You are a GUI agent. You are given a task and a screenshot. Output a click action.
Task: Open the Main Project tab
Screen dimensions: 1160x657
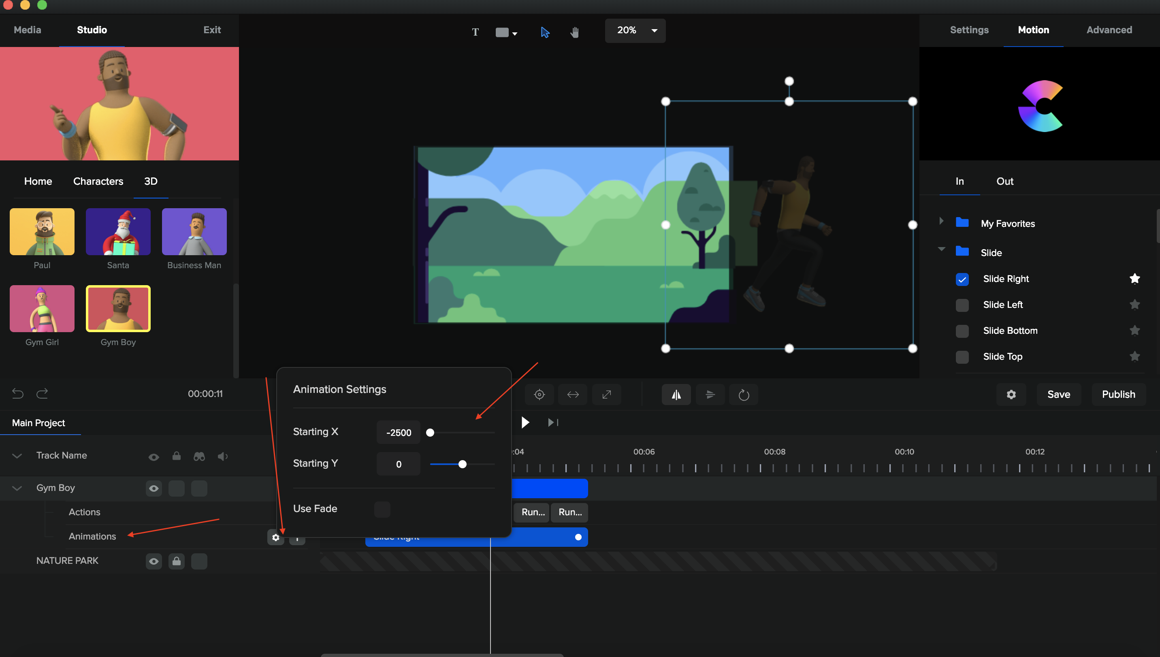click(x=39, y=423)
